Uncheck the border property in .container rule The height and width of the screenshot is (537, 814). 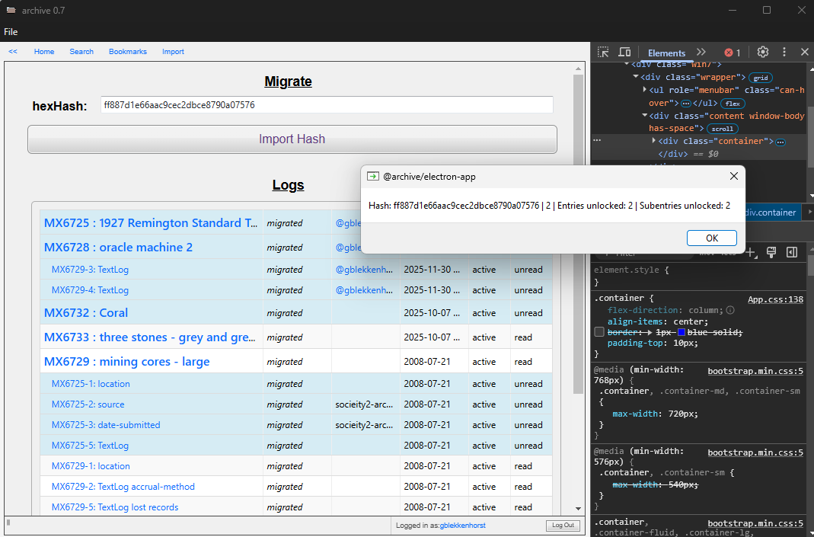(599, 333)
